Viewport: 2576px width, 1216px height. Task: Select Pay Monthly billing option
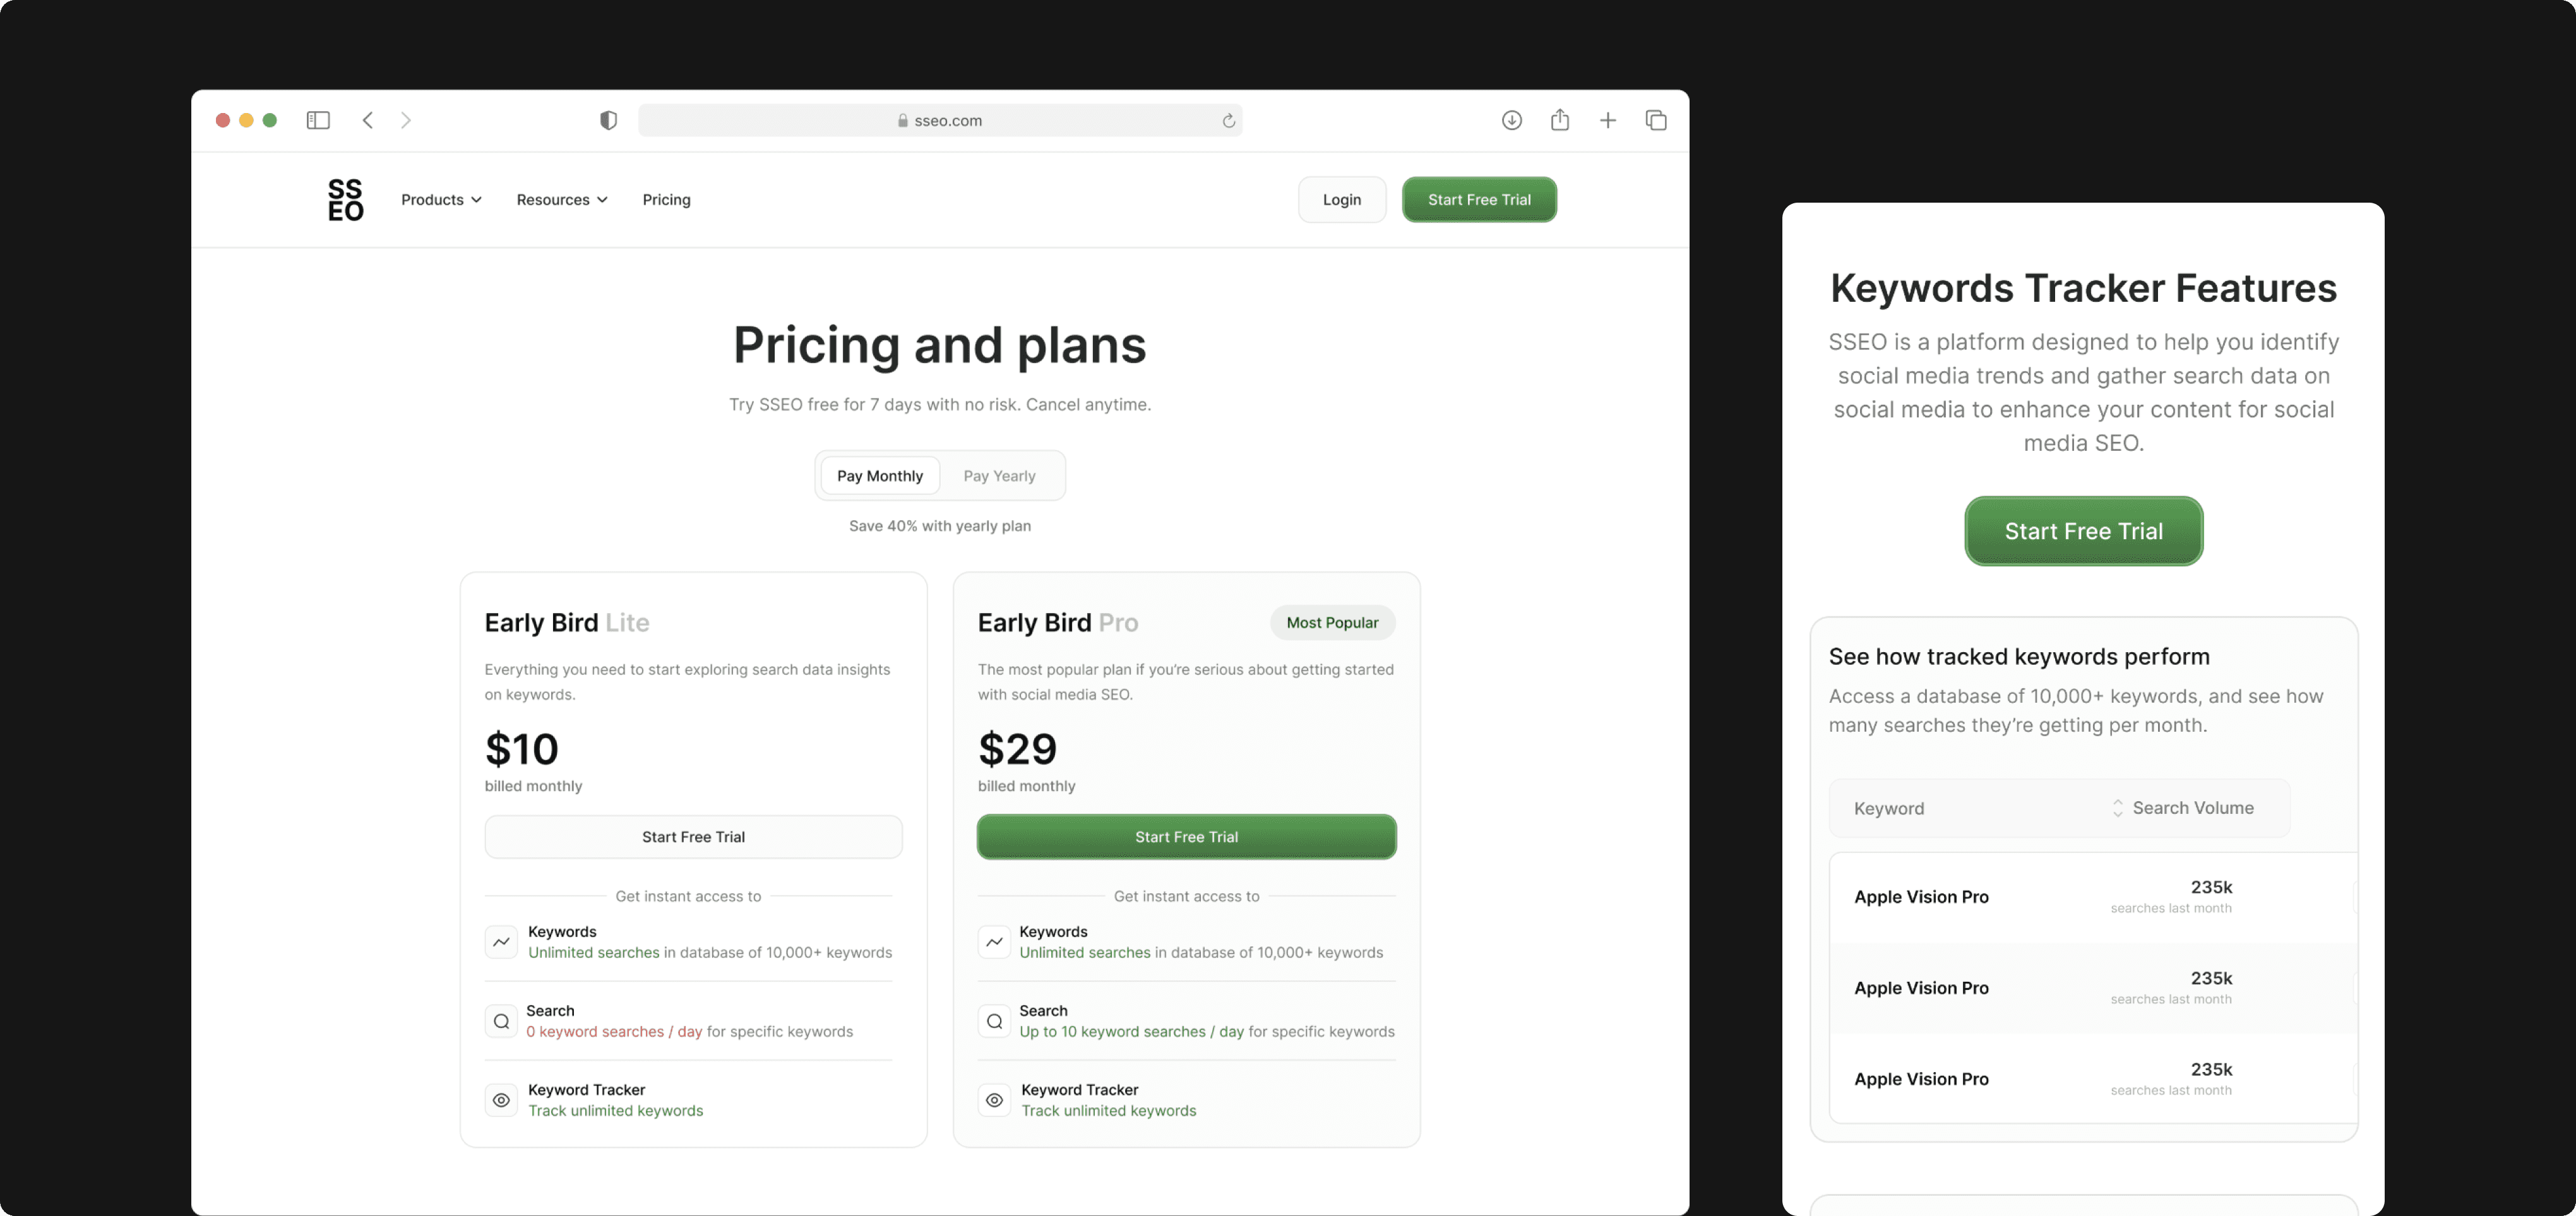[x=879, y=476]
